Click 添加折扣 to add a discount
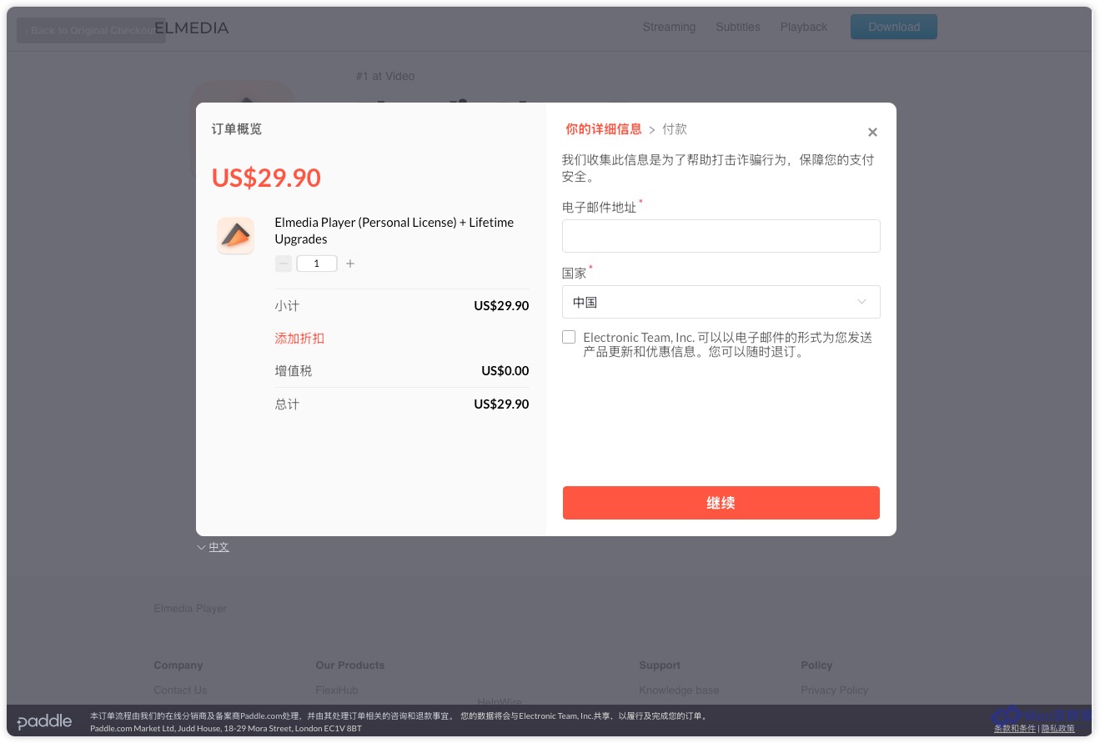This screenshot has width=1100, height=743. (299, 338)
